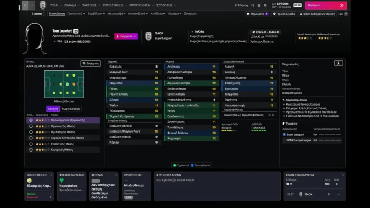Open the Καριέρα tab menu
The width and height of the screenshot is (370, 208).
[x=174, y=14]
